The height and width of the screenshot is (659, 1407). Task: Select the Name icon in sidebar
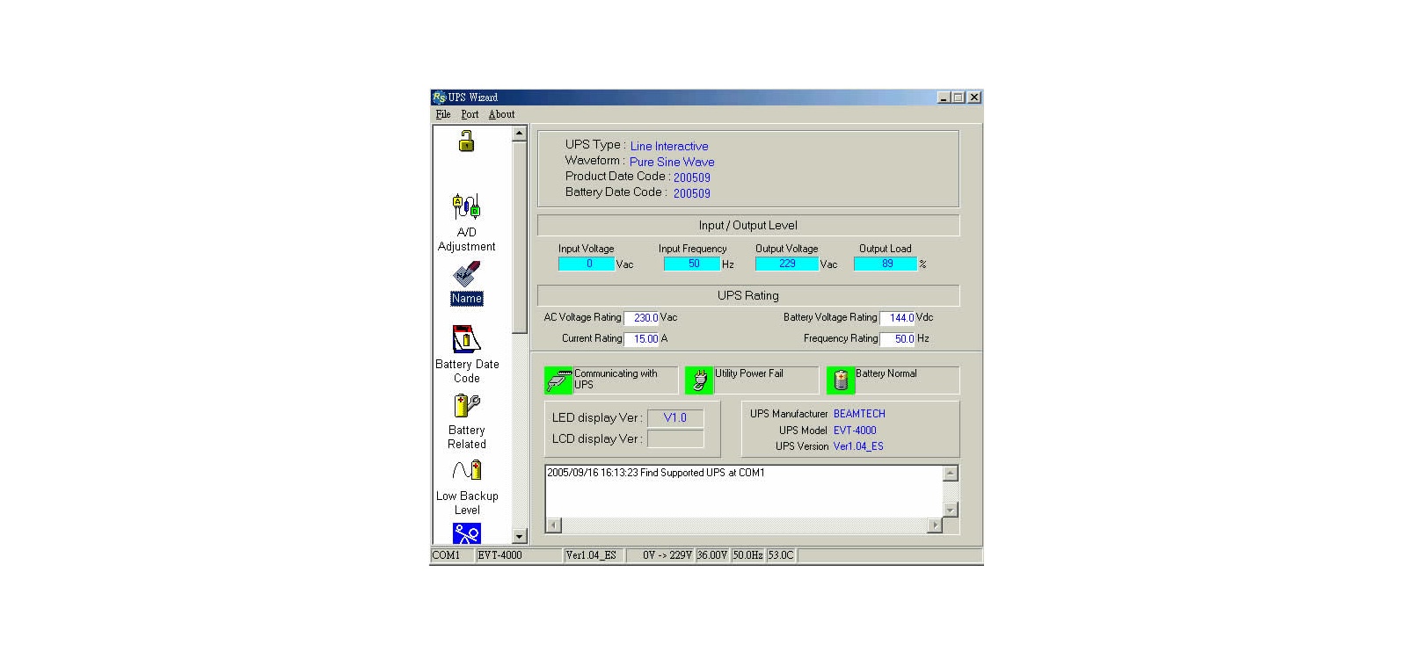(x=466, y=276)
